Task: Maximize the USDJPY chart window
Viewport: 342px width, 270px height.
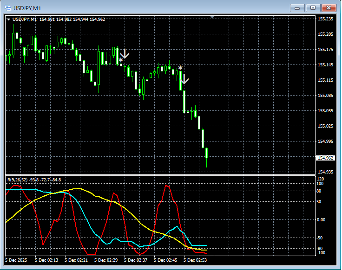Action: [x=313, y=7]
